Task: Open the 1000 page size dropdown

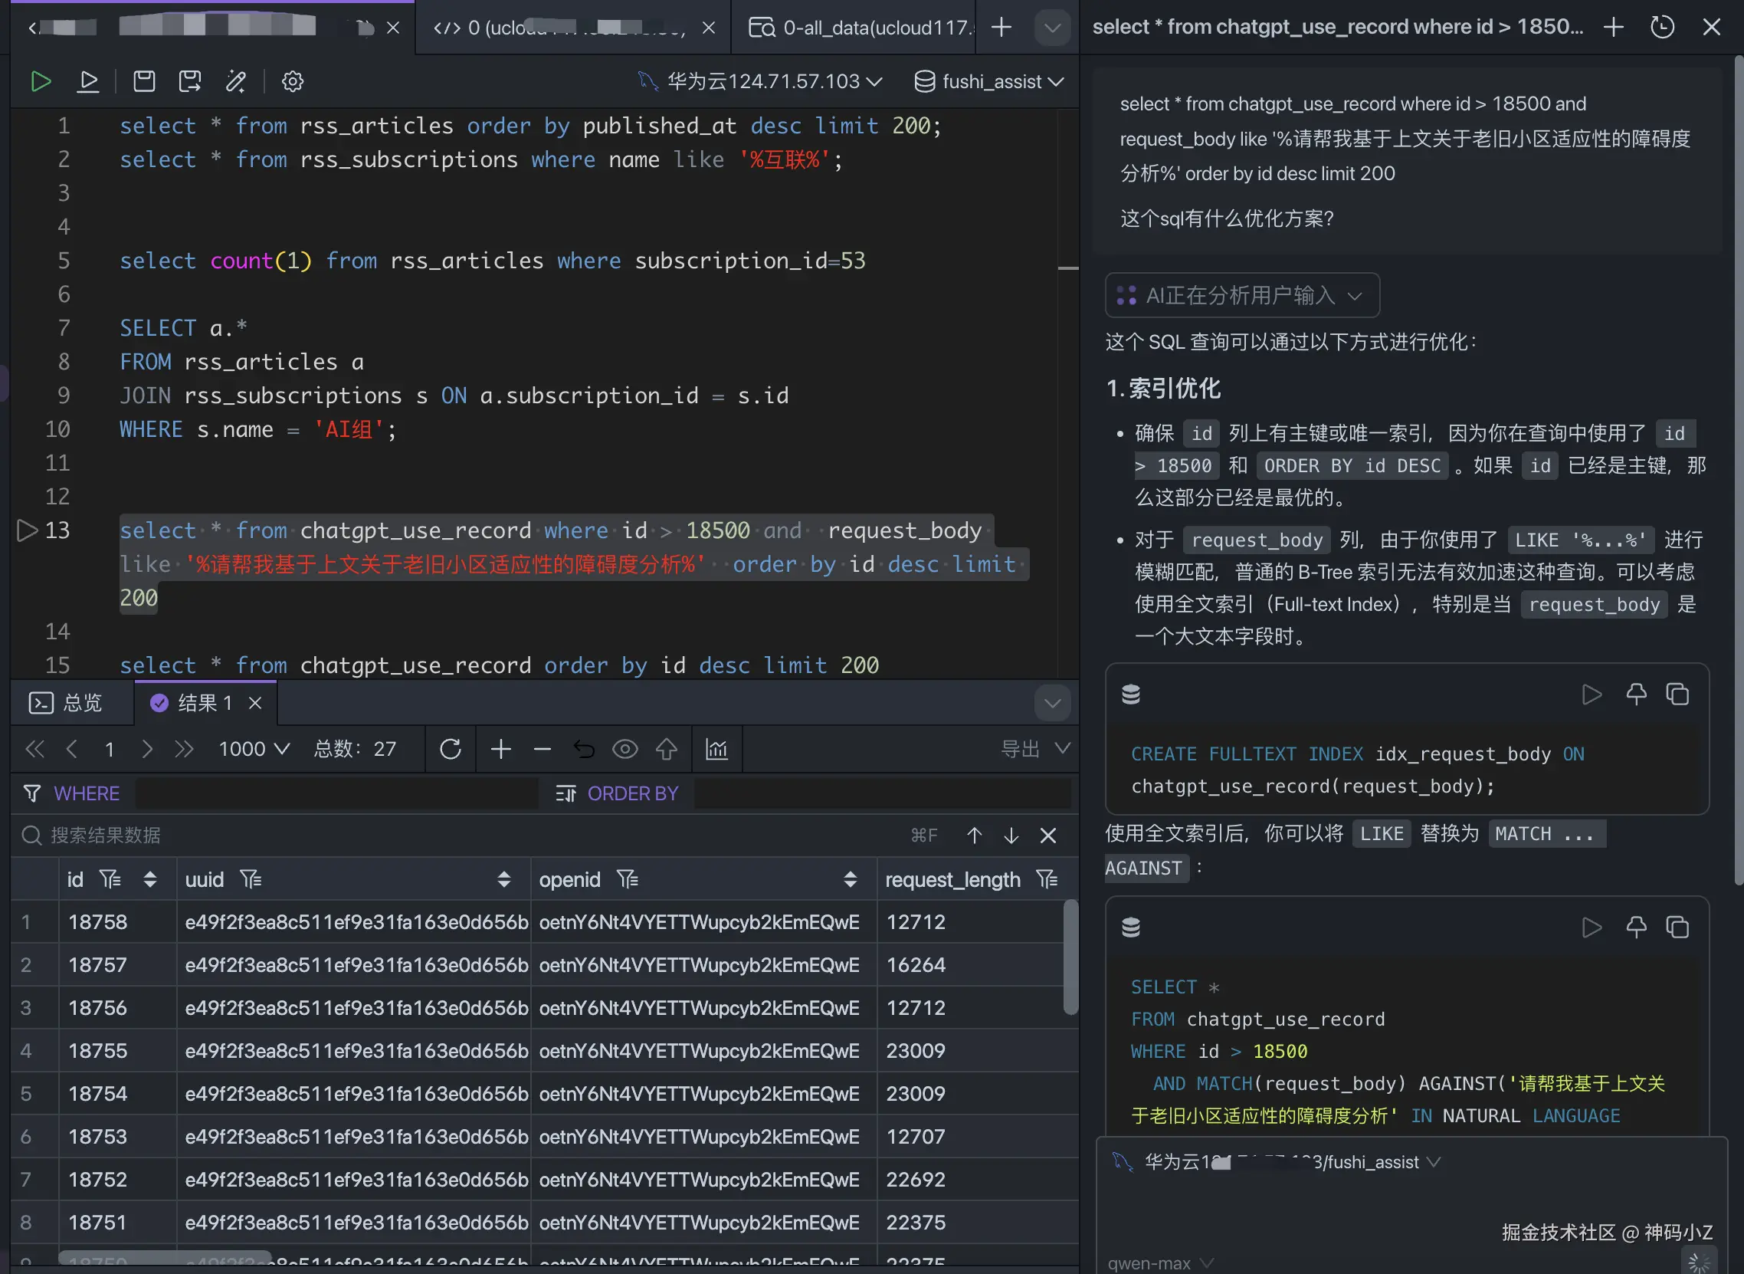Action: click(254, 749)
